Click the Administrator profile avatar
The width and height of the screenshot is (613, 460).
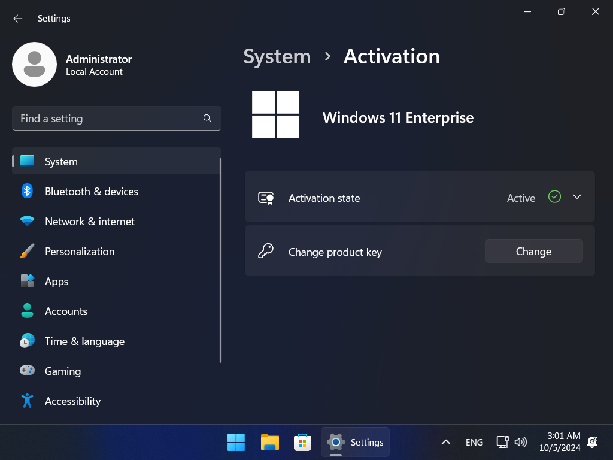tap(34, 64)
